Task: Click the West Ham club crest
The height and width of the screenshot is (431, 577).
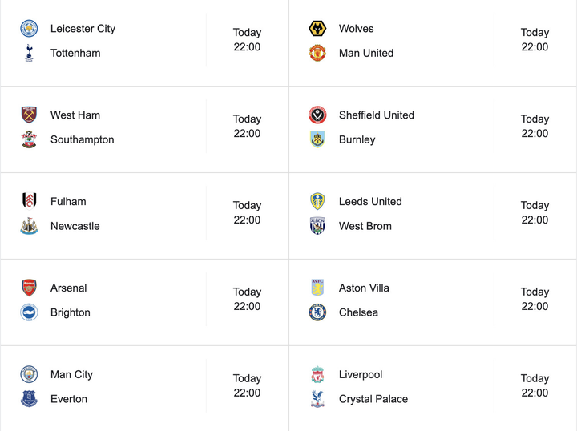Action: coord(29,115)
